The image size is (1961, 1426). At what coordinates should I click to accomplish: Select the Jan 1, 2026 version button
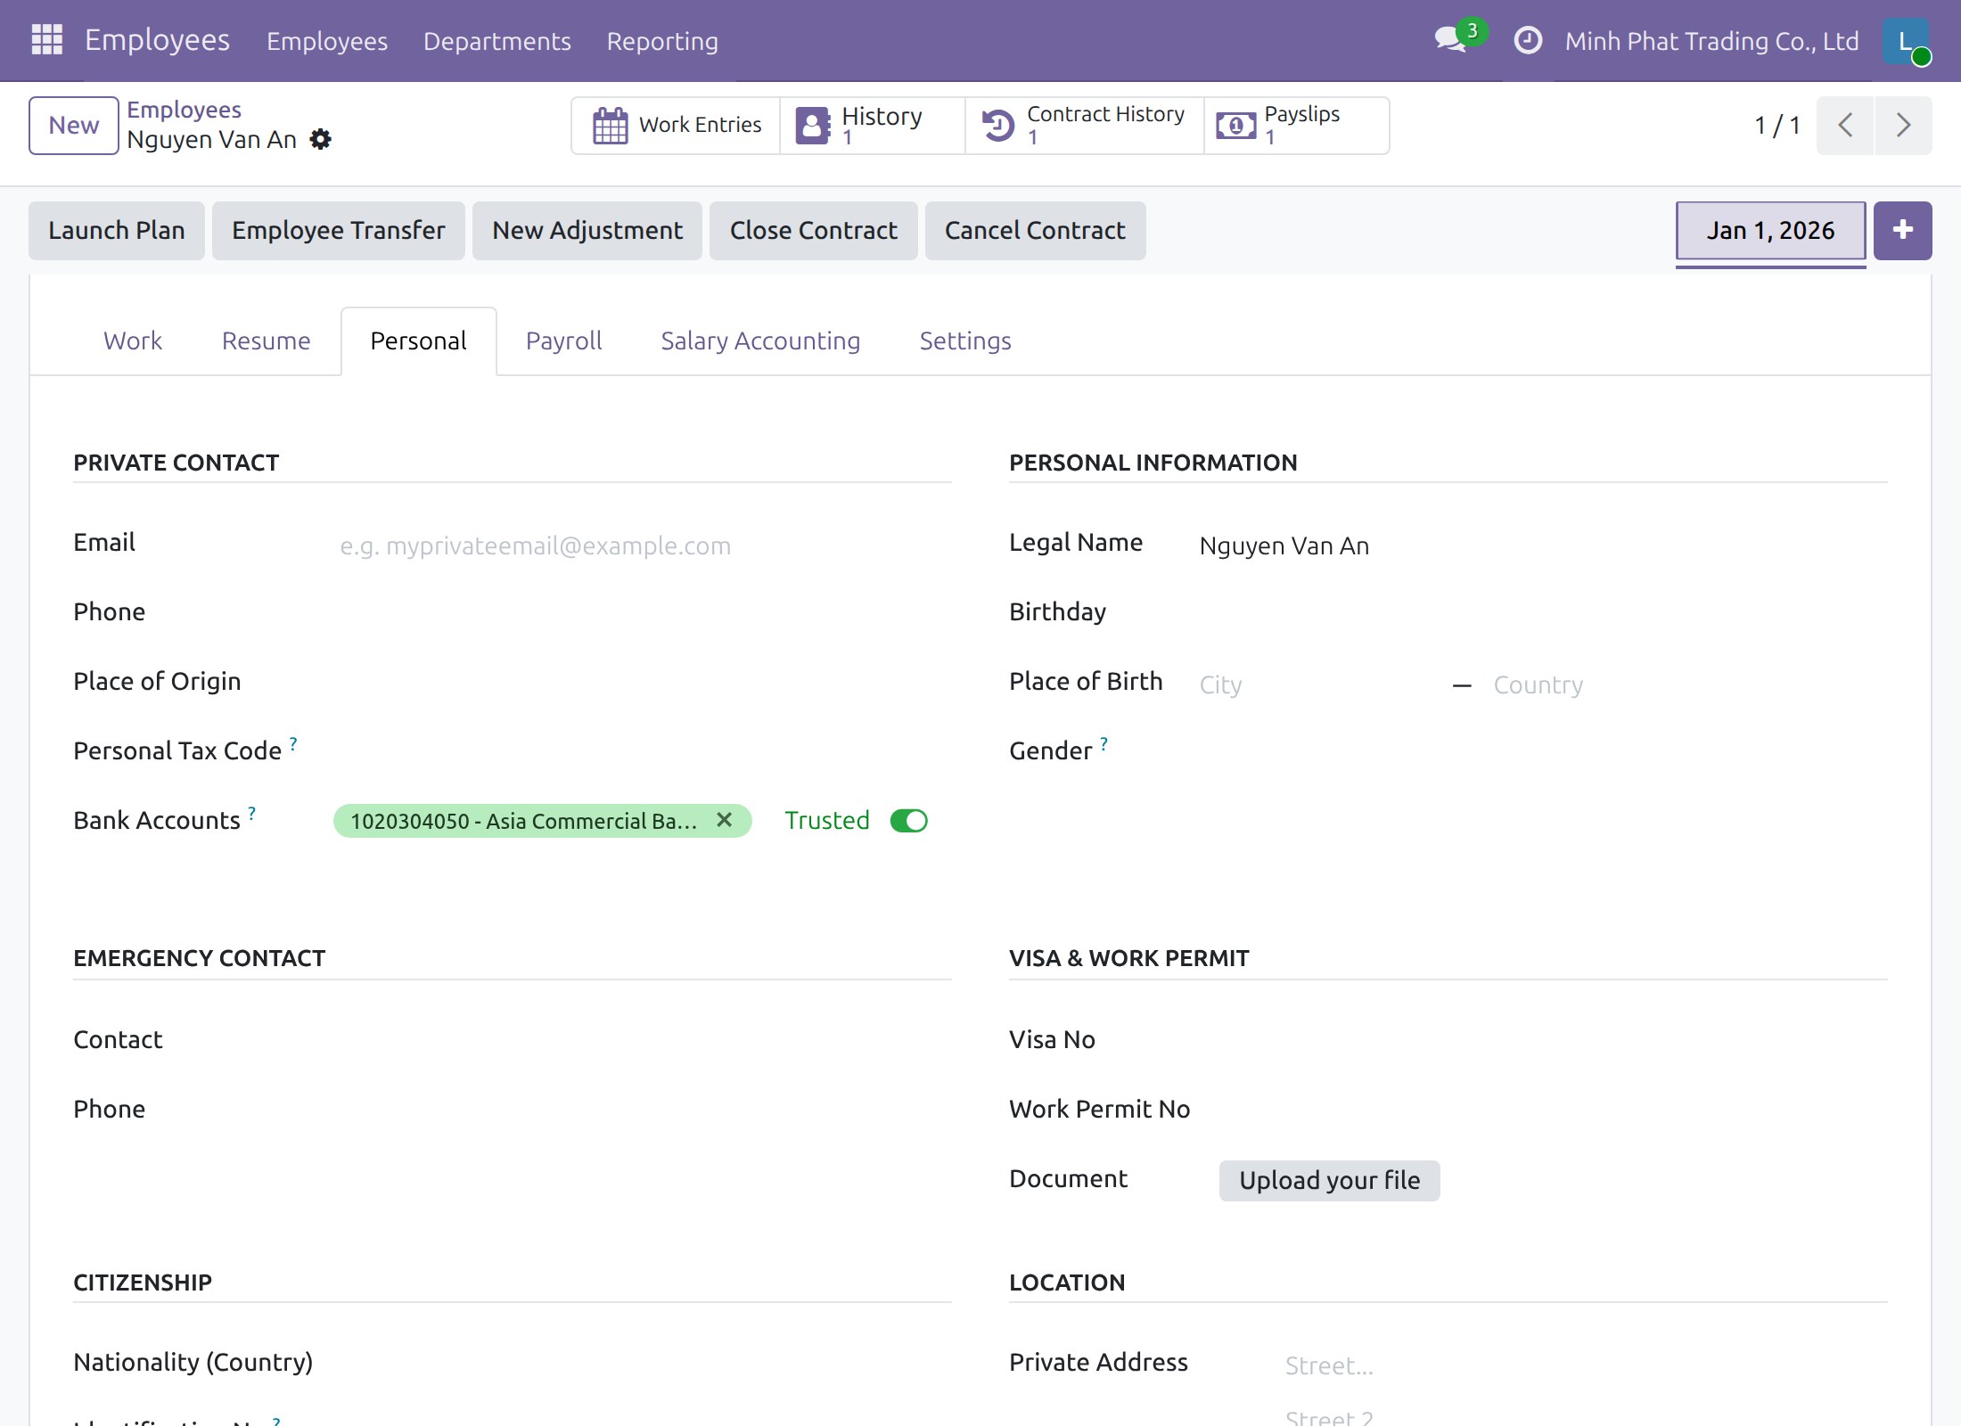[1770, 231]
